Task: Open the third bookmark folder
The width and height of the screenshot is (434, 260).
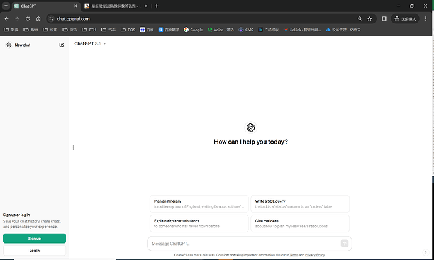Action: tap(50, 30)
